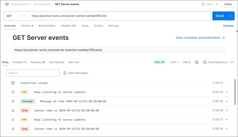
Task: Switch to the Overview request tab
Action: tap(10, 26)
